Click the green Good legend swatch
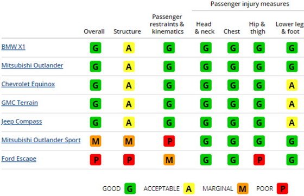This screenshot has width=304, height=196. pyautogui.click(x=130, y=188)
